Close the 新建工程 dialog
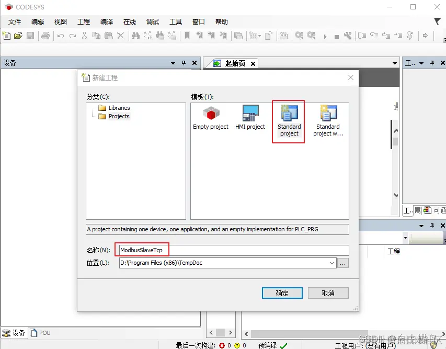446x349 pixels. click(x=351, y=77)
